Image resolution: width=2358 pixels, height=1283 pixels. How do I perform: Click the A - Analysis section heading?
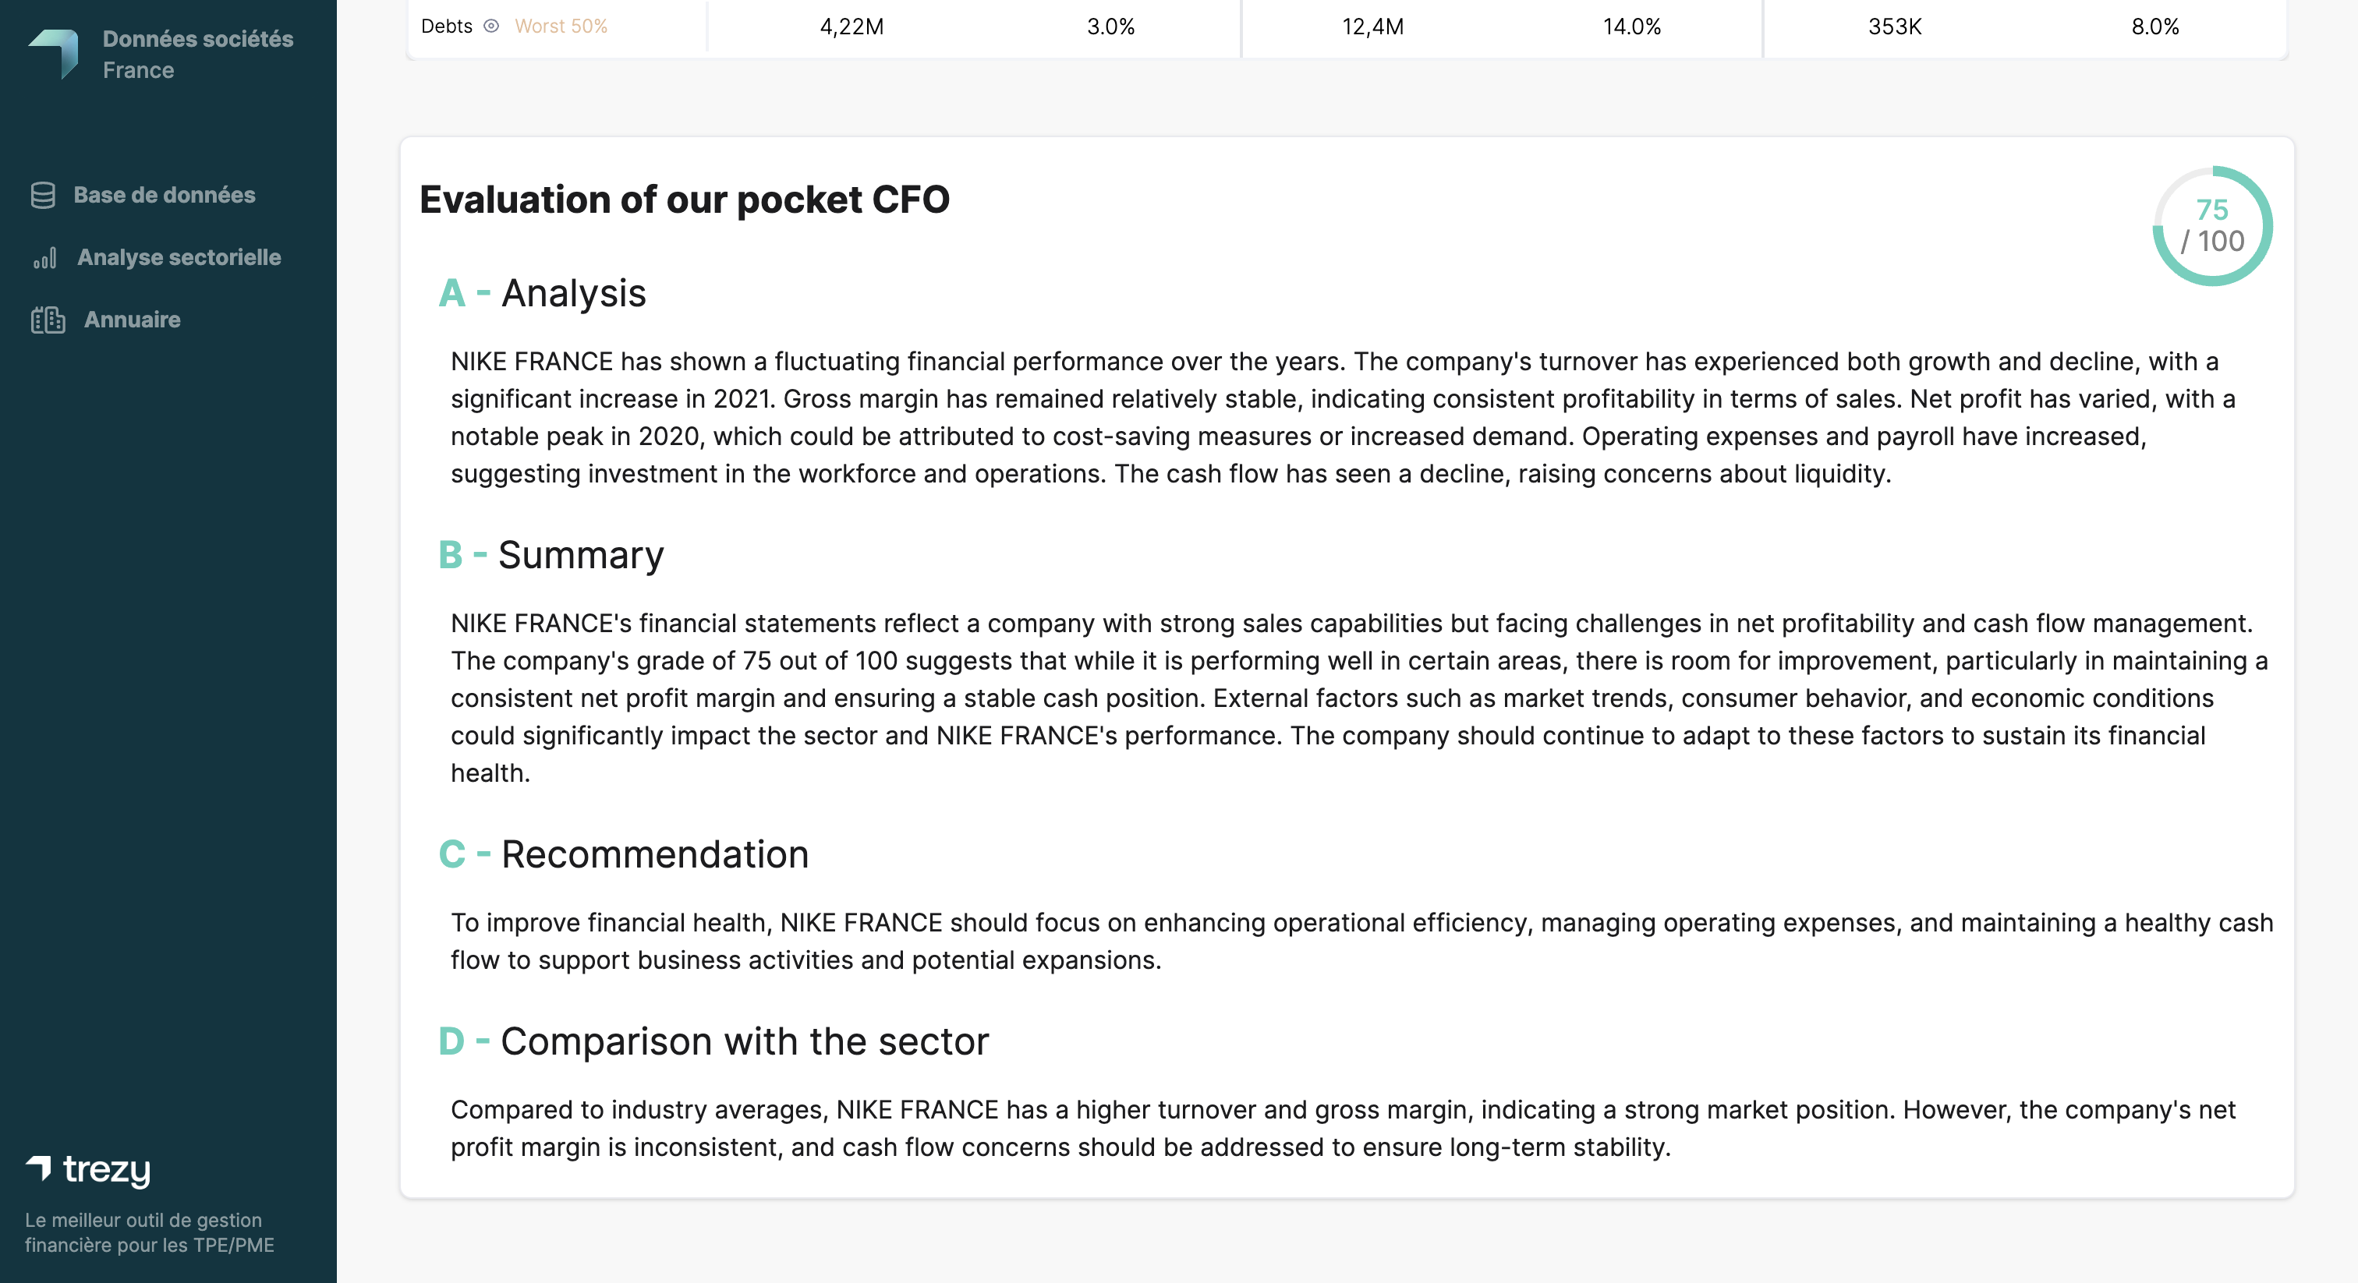tap(542, 294)
